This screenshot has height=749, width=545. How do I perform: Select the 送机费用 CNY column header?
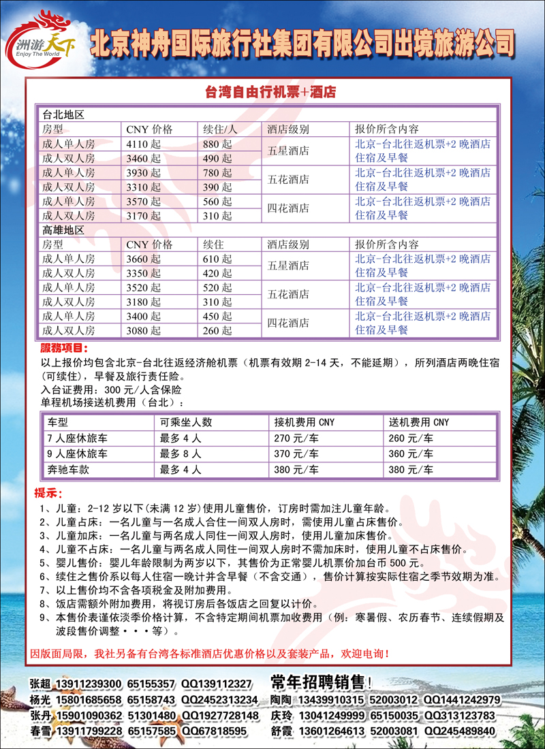pyautogui.click(x=419, y=423)
